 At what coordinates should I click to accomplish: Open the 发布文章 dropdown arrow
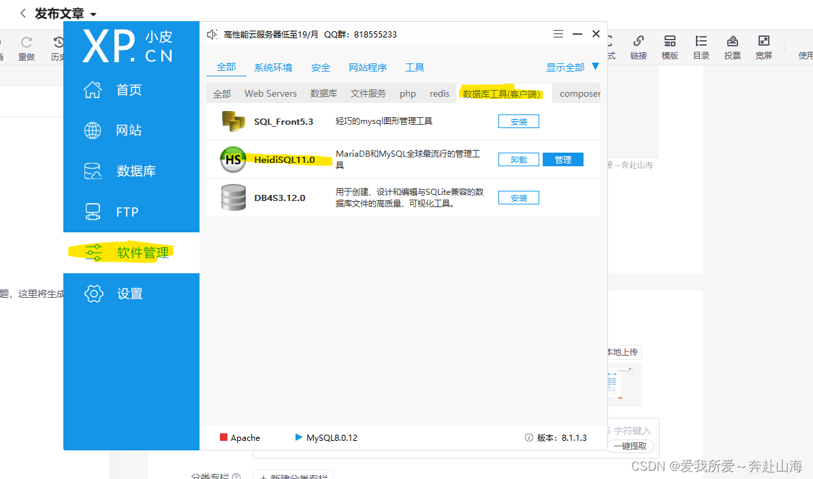[x=93, y=14]
